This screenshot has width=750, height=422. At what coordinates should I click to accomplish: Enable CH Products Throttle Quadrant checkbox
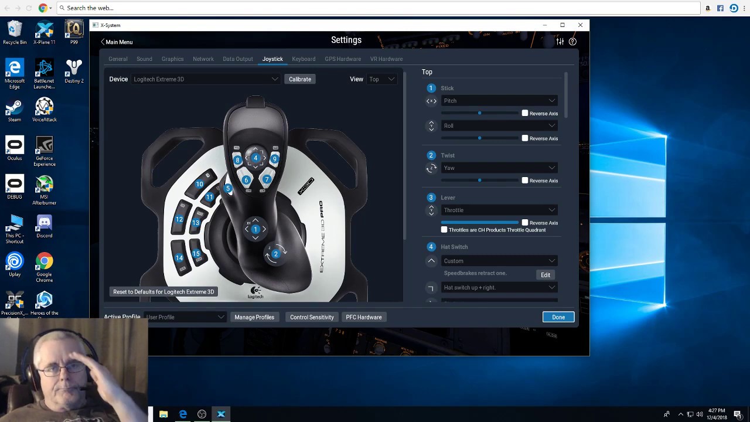pyautogui.click(x=444, y=230)
